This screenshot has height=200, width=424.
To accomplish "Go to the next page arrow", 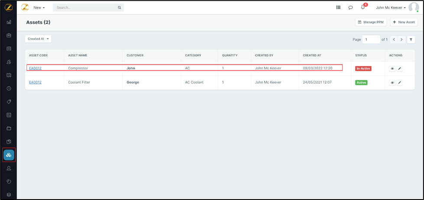I will 401,40.
